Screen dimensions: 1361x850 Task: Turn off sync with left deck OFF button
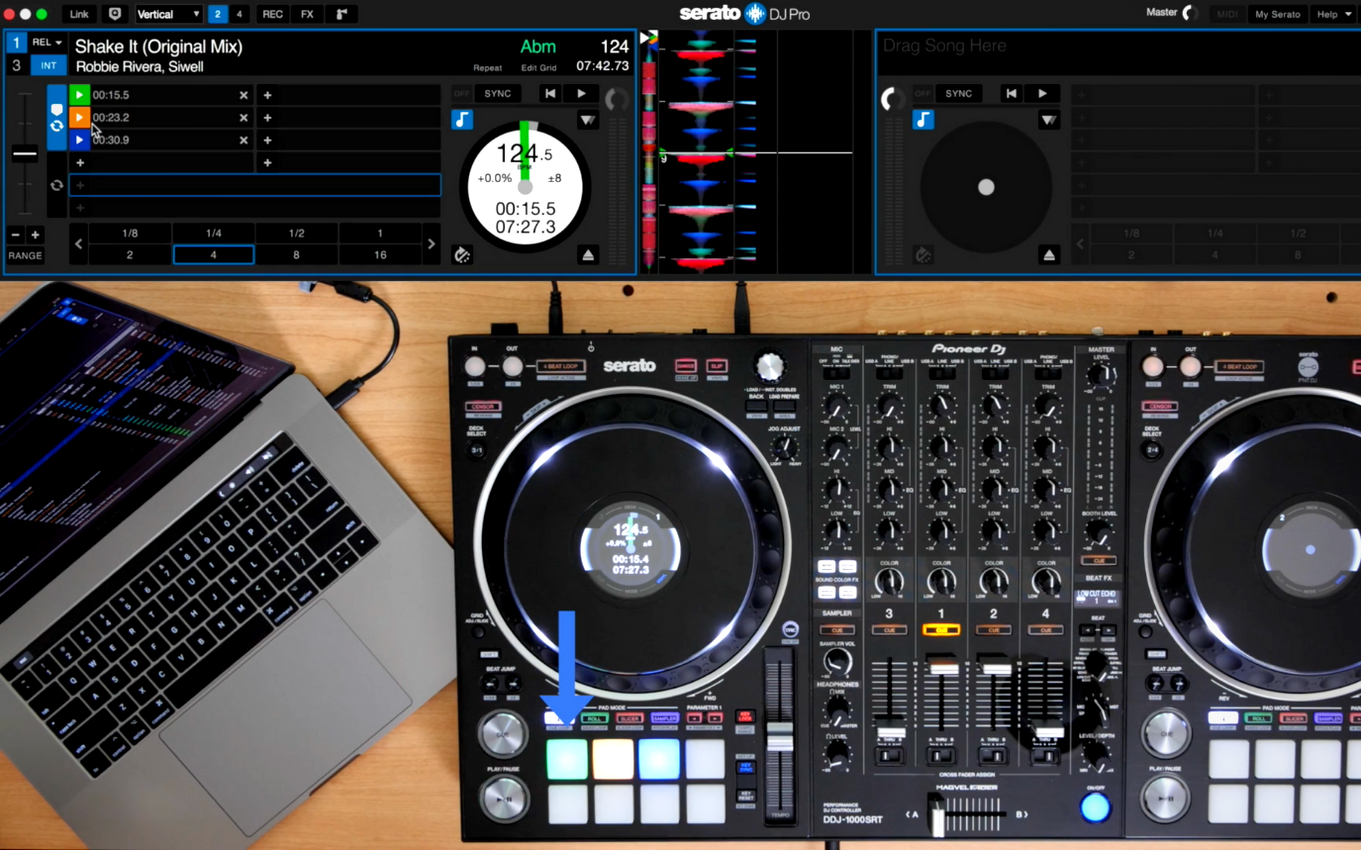461,94
